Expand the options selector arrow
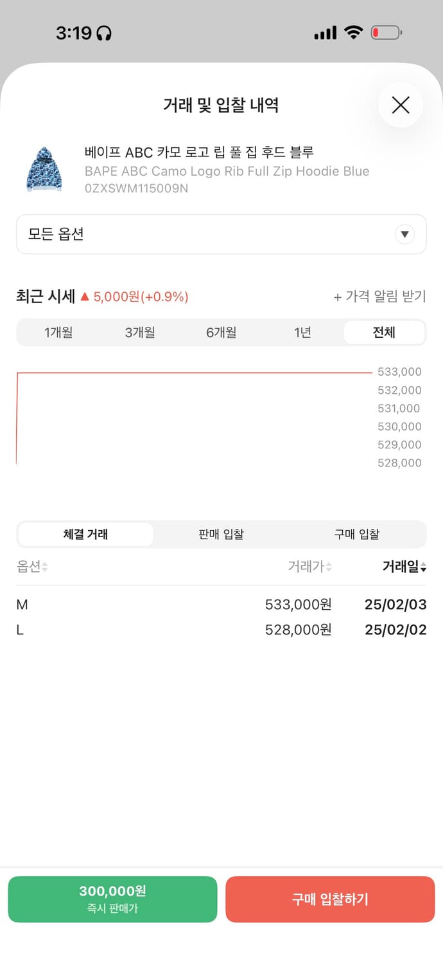 [x=404, y=234]
